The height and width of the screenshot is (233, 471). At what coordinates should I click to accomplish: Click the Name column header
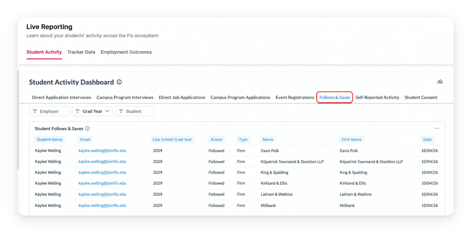(x=268, y=139)
